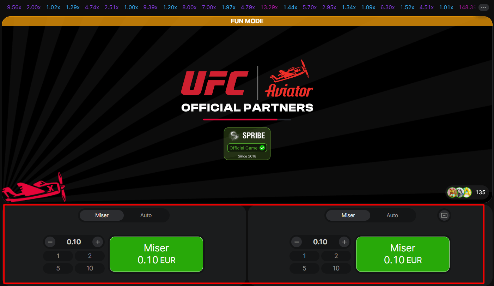Remove the second bet panel
Viewport: 494px width, 286px height.
[x=444, y=215]
